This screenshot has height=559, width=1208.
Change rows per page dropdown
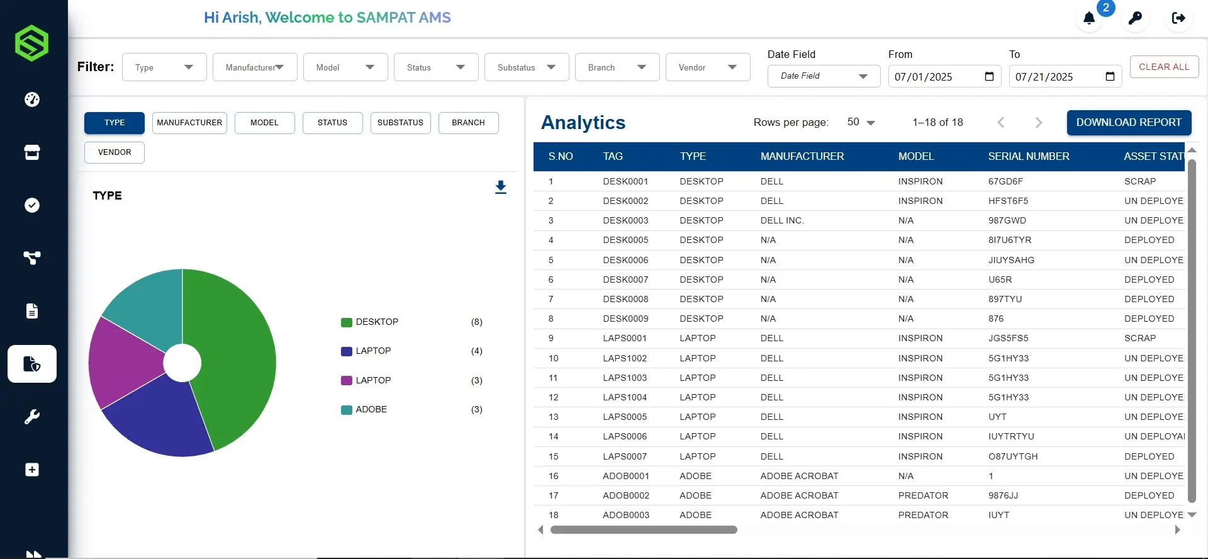tap(861, 122)
